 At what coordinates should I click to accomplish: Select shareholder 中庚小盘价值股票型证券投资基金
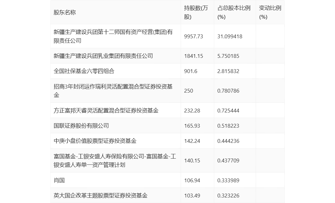click(x=95, y=141)
